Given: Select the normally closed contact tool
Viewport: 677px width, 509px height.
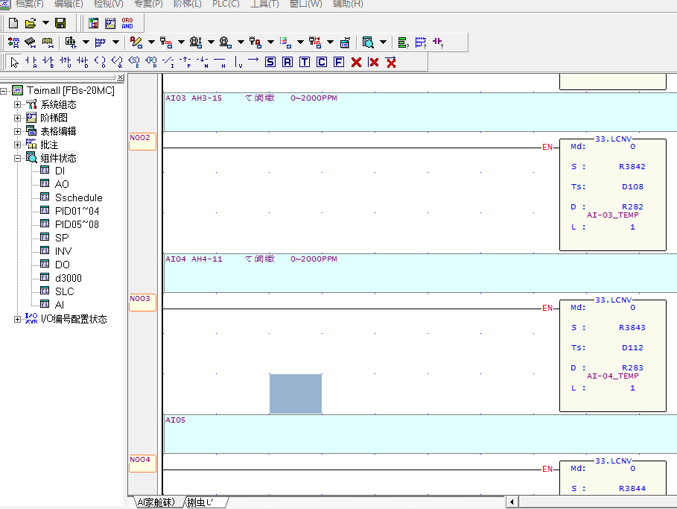Looking at the screenshot, I should [48, 62].
